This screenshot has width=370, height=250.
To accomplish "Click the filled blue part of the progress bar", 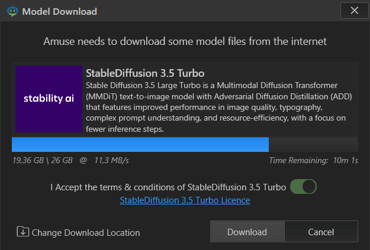I will tap(140, 144).
